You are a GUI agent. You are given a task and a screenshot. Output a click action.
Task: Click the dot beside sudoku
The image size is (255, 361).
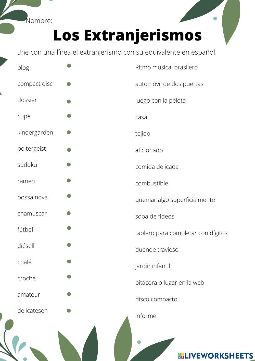coord(69,165)
